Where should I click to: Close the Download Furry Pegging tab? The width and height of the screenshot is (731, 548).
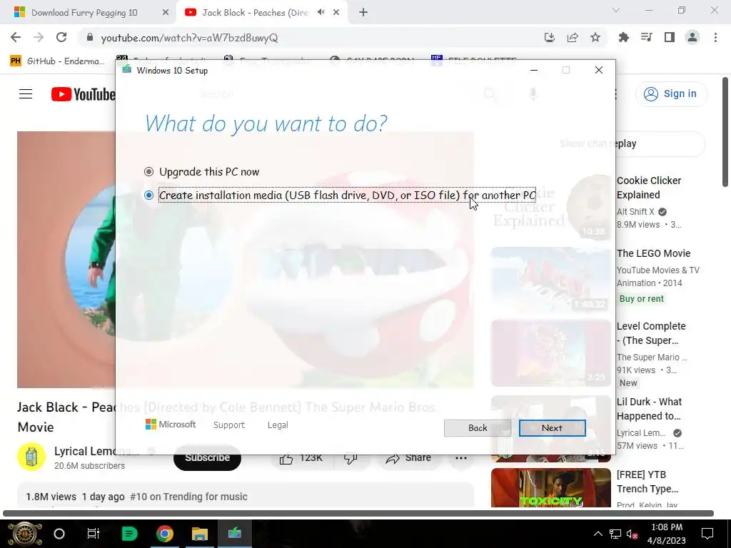(166, 13)
